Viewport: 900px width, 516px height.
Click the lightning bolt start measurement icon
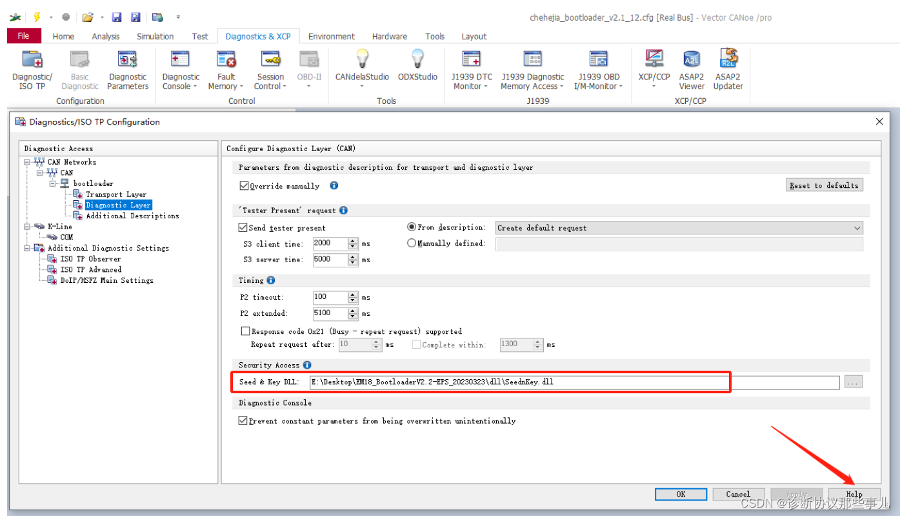click(x=37, y=17)
